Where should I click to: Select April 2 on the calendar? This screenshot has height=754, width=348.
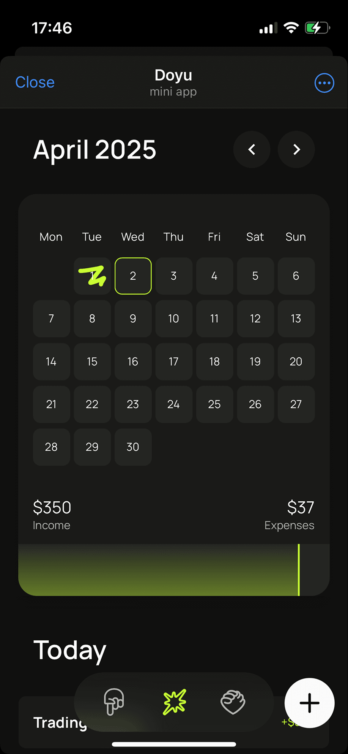(x=133, y=276)
